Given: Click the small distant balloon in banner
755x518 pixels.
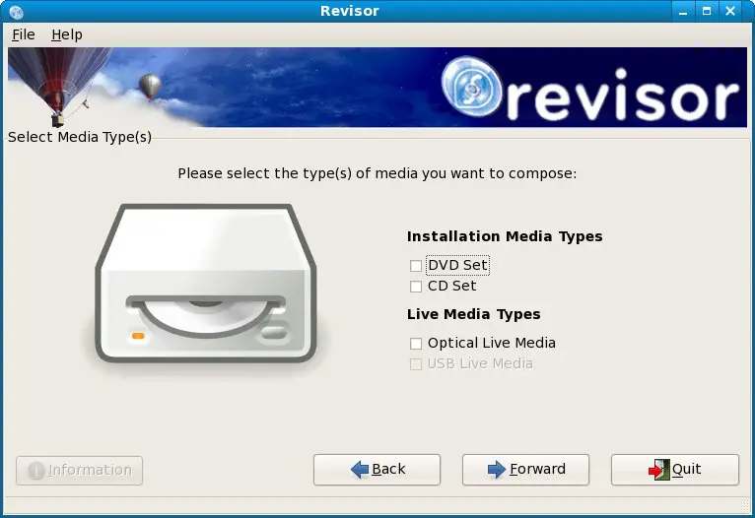Looking at the screenshot, I should (150, 87).
